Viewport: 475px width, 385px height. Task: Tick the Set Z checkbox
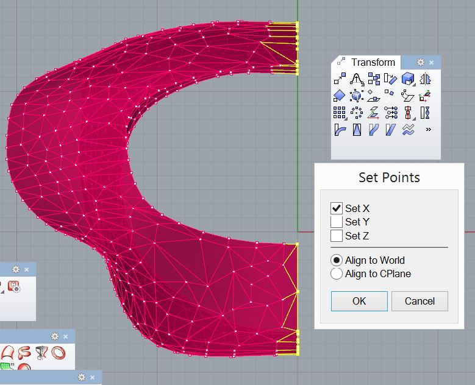337,236
